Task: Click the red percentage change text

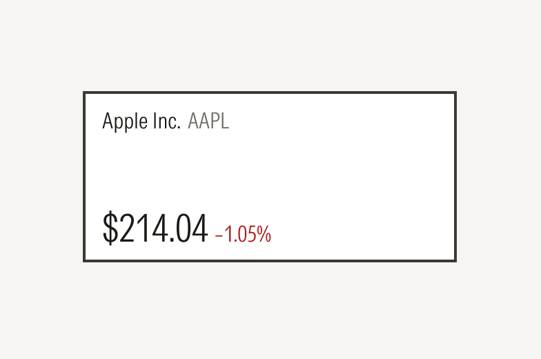Action: pos(243,235)
